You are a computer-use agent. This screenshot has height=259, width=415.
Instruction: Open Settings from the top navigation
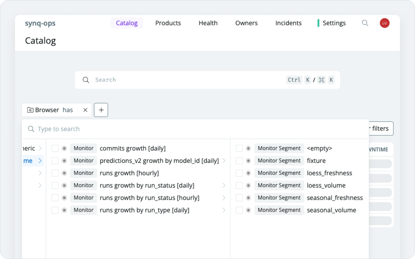(x=334, y=23)
